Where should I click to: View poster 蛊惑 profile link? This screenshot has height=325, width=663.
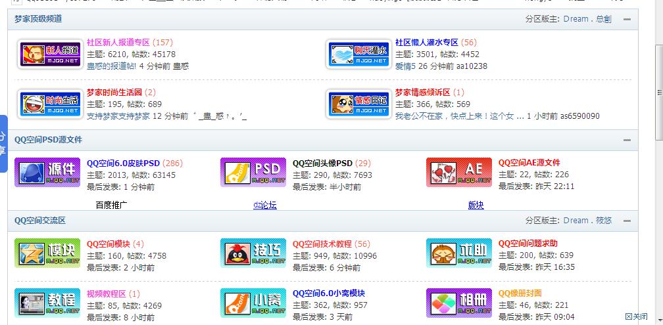[181, 66]
